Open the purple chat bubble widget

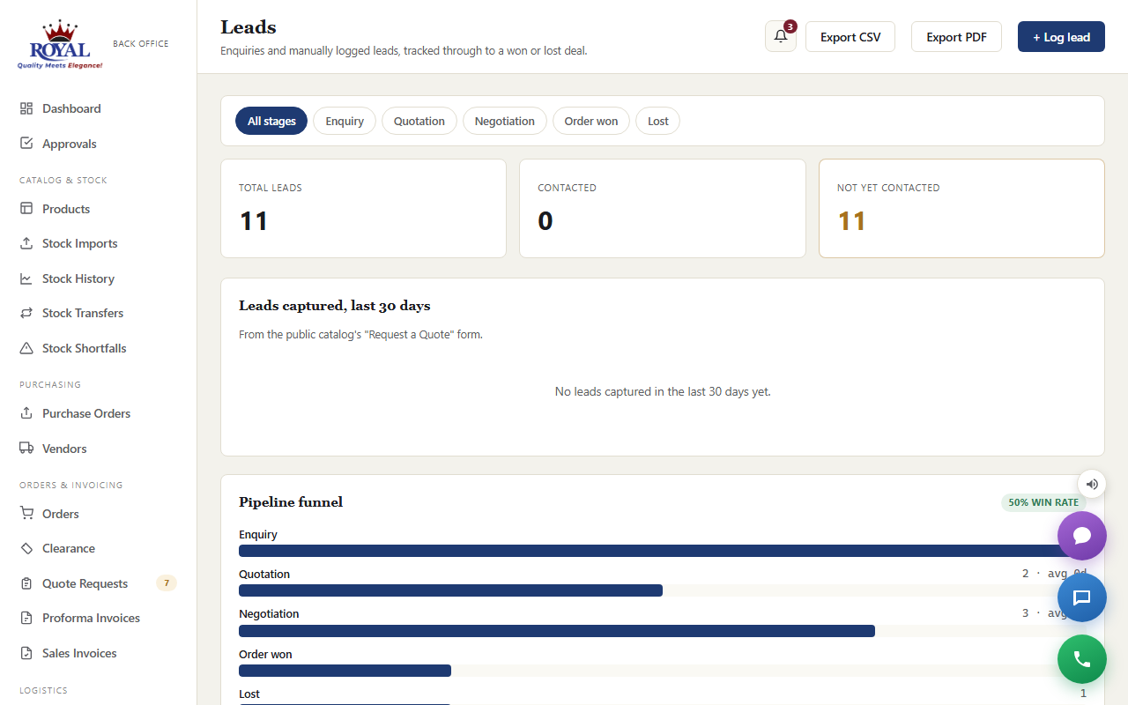pyautogui.click(x=1082, y=536)
